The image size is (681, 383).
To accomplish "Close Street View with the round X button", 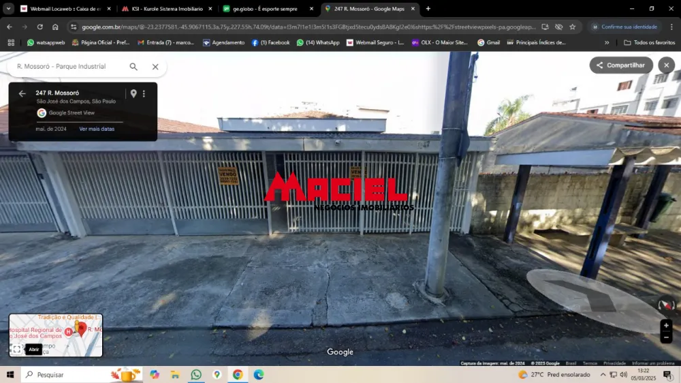I will [666, 65].
